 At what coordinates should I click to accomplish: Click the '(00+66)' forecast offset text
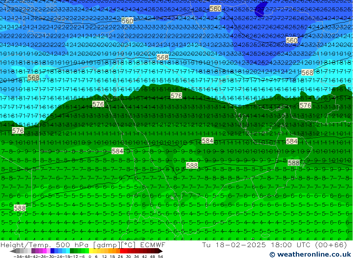(x=331, y=245)
